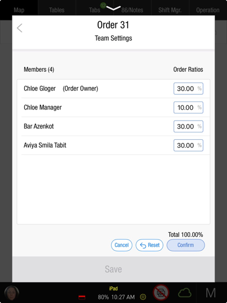Click the Save button
This screenshot has width=227, height=303.
[x=113, y=269]
